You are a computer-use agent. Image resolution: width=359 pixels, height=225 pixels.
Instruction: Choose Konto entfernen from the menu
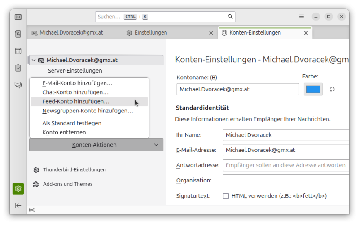64,132
